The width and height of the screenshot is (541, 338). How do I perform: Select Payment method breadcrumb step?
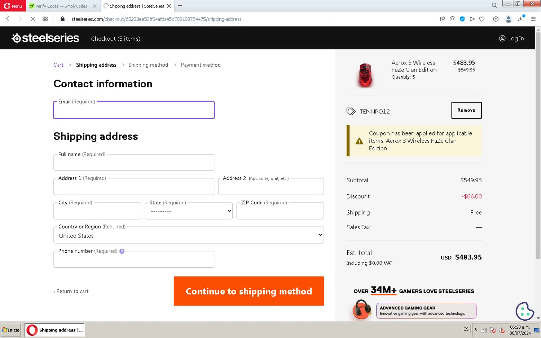201,65
